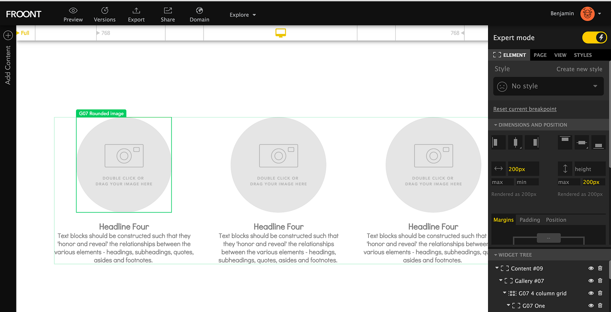Open the Share icon
Screen dimensions: 611x312
168,10
